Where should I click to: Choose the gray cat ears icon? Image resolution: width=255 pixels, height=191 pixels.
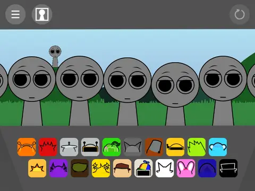click(x=133, y=147)
